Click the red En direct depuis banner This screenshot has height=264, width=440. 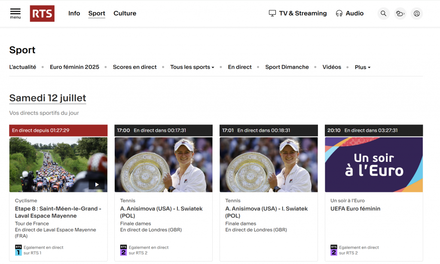point(58,130)
